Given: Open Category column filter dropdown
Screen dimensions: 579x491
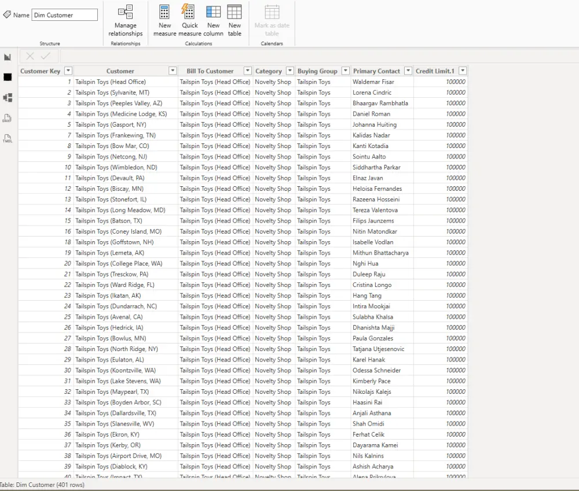Looking at the screenshot, I should (290, 71).
